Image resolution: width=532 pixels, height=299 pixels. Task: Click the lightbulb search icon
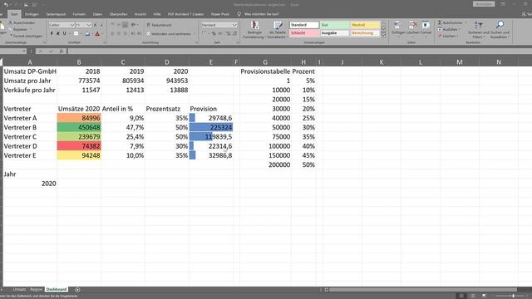coord(239,14)
